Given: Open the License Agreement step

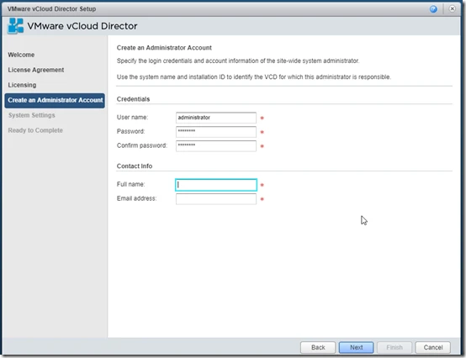Looking at the screenshot, I should [36, 70].
